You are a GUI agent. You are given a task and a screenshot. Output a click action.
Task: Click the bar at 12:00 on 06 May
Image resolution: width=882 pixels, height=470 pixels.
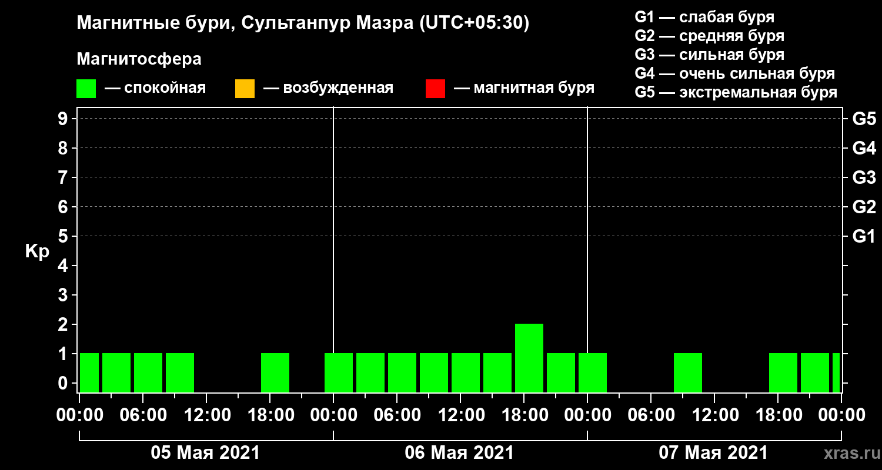466,372
